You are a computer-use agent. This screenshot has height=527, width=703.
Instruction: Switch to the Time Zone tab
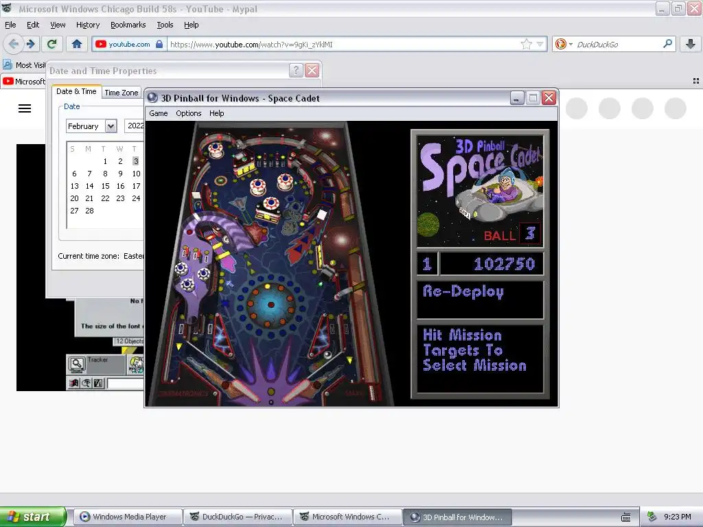[x=121, y=93]
